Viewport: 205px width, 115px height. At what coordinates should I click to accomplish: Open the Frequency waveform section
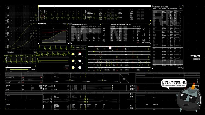[x=11, y=52]
